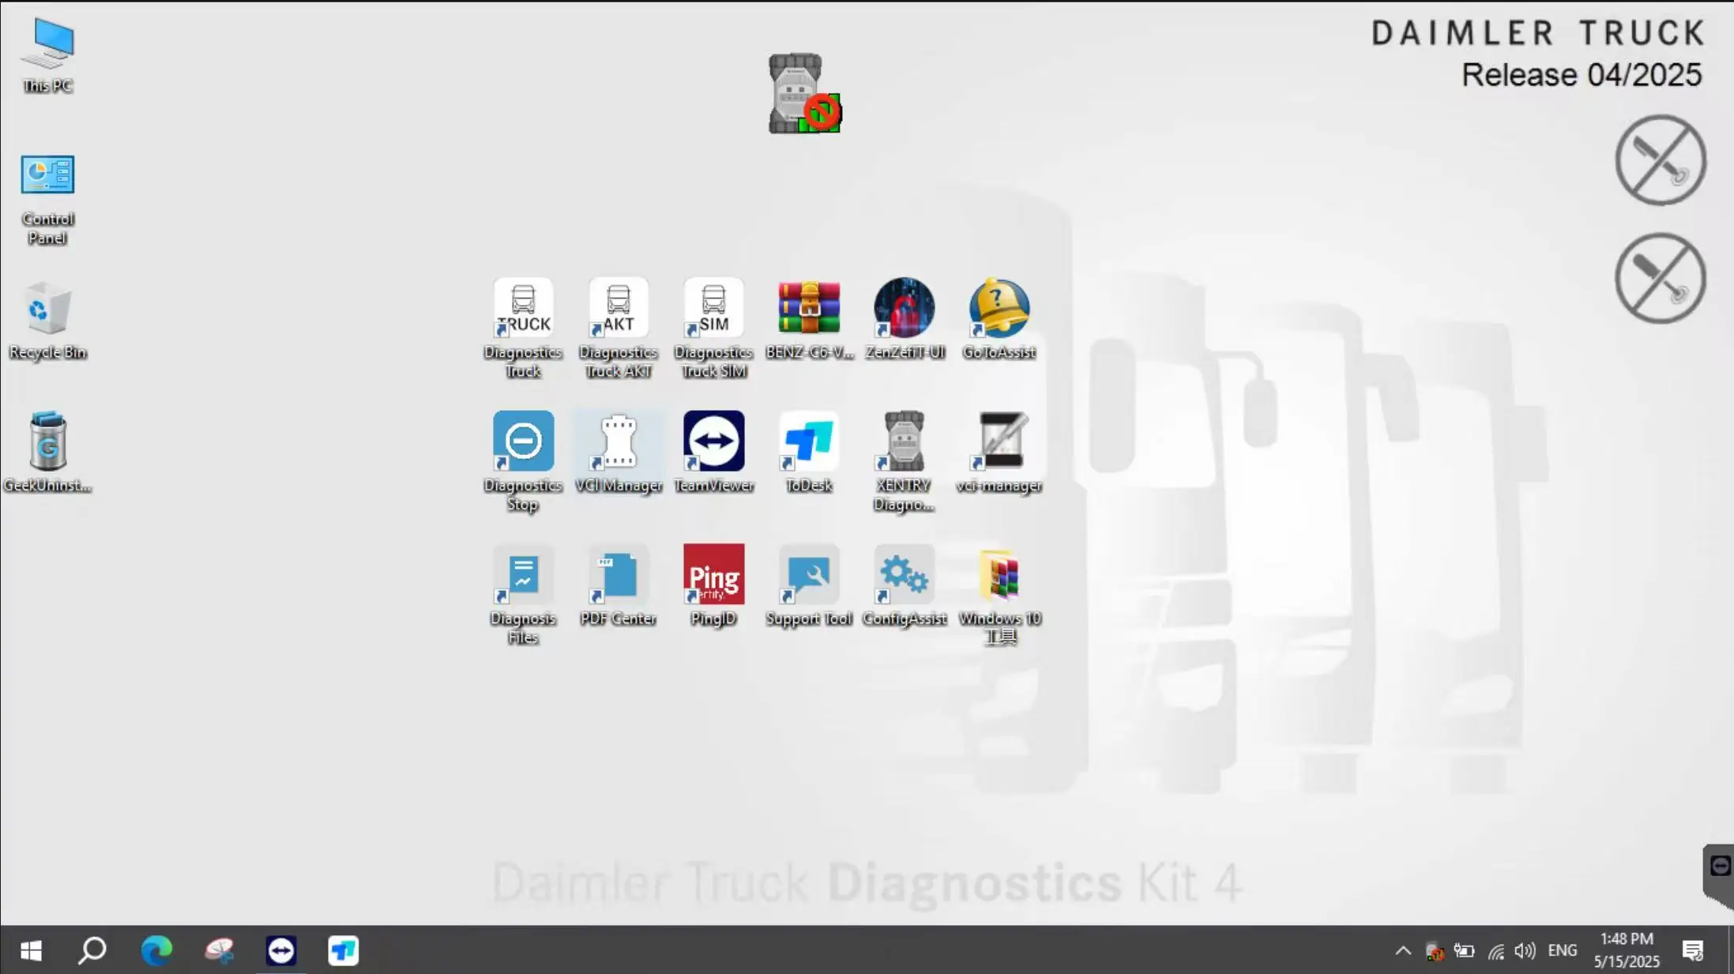This screenshot has width=1734, height=974.
Task: Open ZenZefiT-UI shortcut
Action: pyautogui.click(x=904, y=319)
